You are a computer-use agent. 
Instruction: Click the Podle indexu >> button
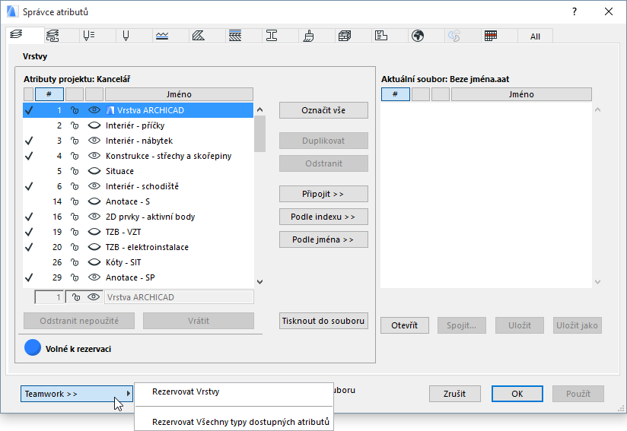[323, 217]
